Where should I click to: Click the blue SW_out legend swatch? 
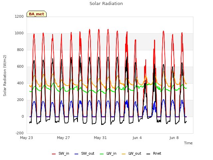(77, 154)
